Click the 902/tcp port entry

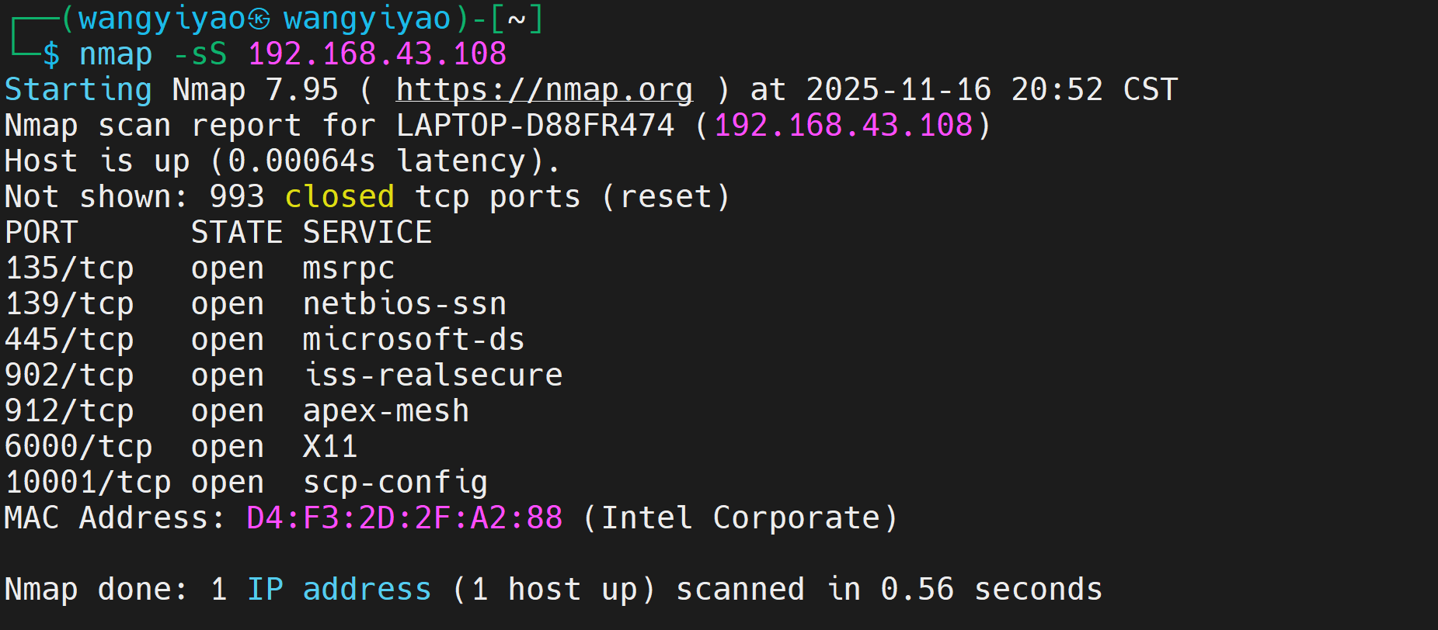pyautogui.click(x=69, y=376)
